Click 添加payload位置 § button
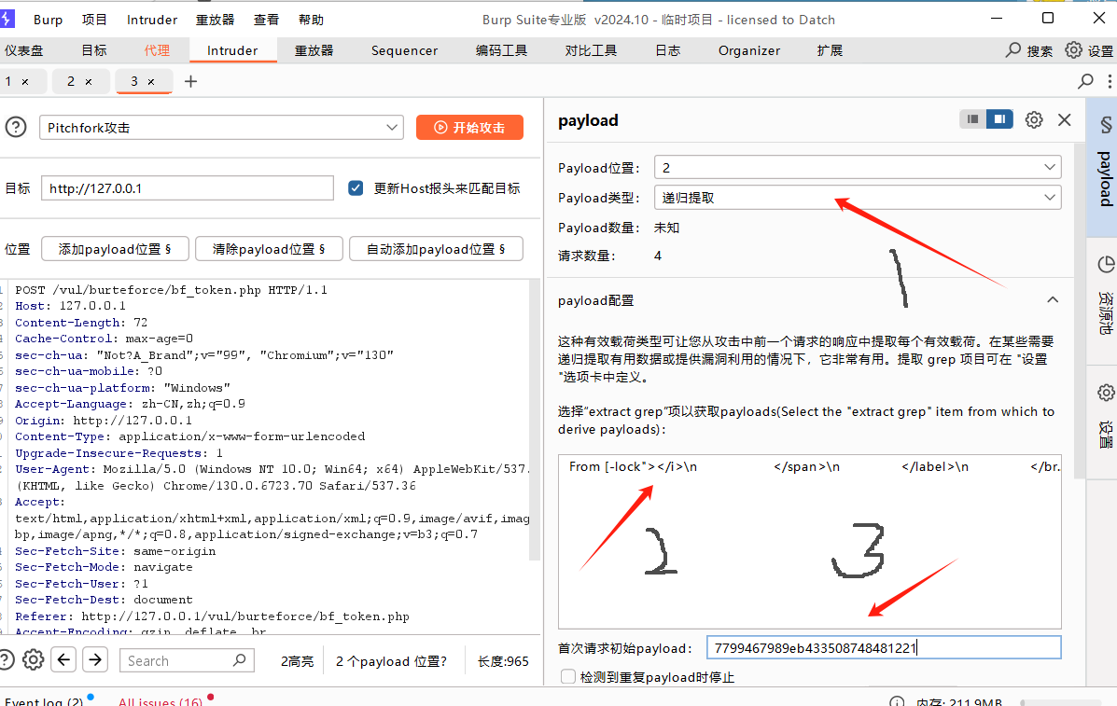 115,249
